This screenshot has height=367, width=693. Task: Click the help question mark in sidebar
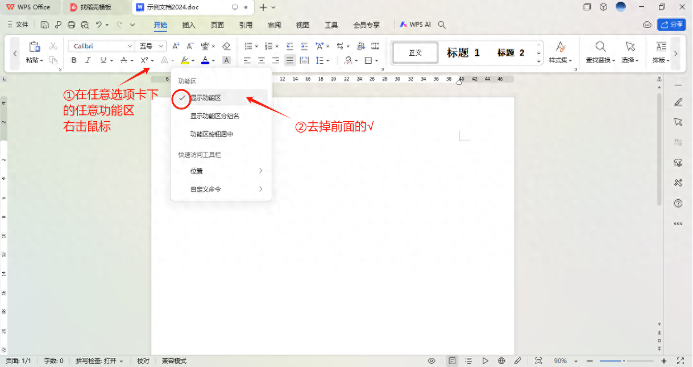coord(678,203)
